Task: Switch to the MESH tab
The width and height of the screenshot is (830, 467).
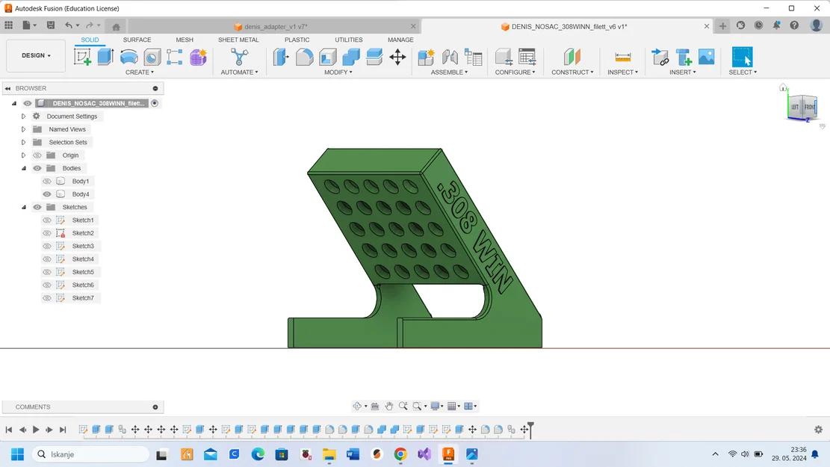Action: click(x=185, y=40)
